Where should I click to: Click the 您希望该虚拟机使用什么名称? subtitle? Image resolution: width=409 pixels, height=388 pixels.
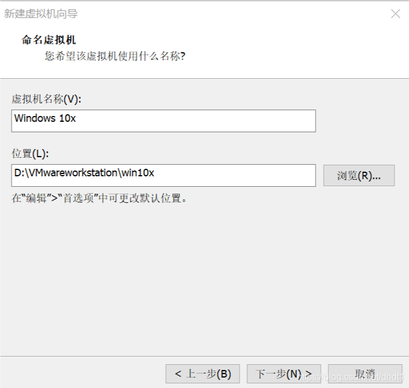tap(115, 56)
